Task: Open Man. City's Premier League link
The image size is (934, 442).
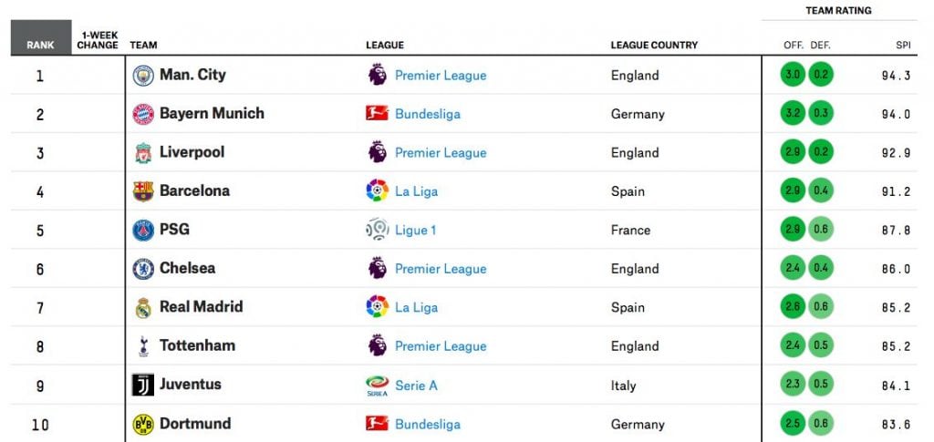Action: click(x=441, y=76)
